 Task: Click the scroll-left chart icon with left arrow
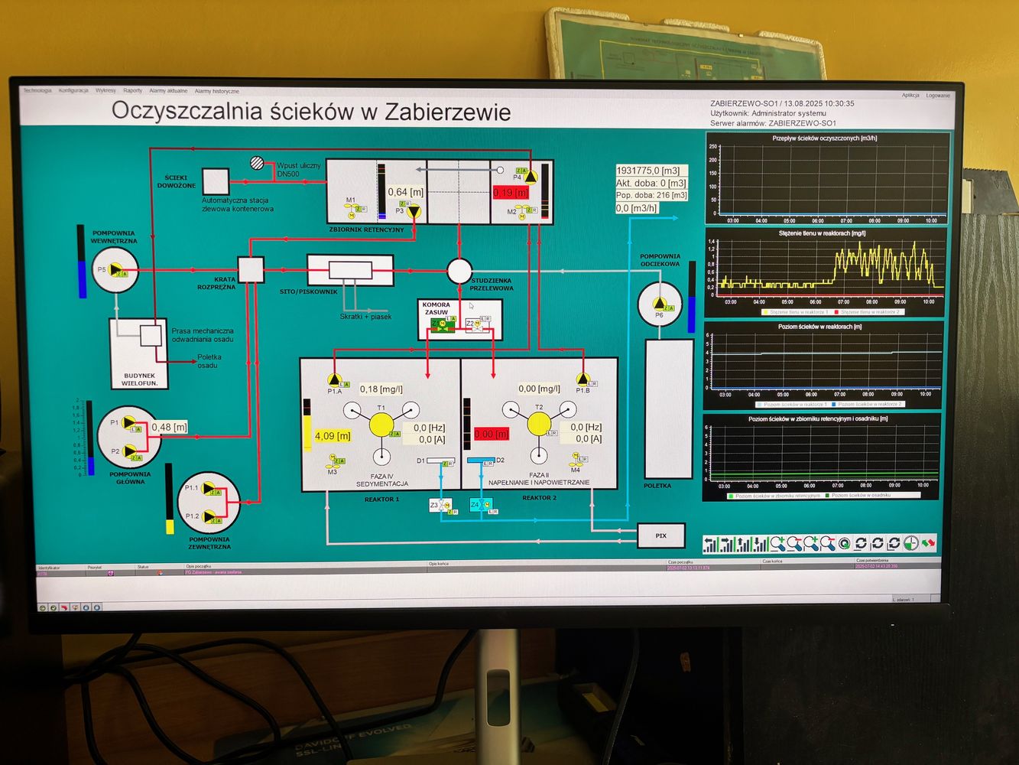712,544
